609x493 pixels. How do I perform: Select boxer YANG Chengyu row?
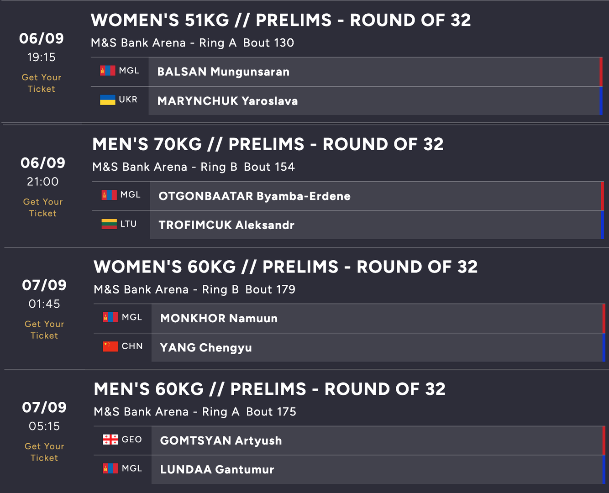[376, 347]
